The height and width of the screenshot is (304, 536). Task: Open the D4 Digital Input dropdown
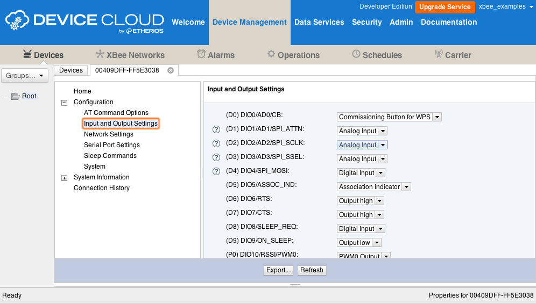(361, 173)
